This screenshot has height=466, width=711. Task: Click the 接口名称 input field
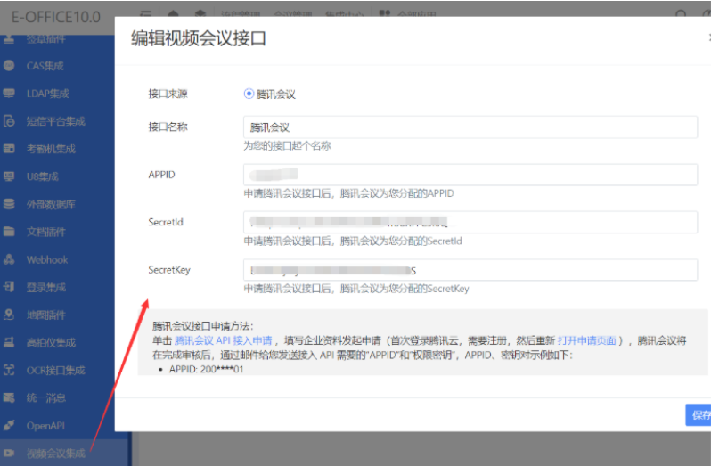[470, 127]
